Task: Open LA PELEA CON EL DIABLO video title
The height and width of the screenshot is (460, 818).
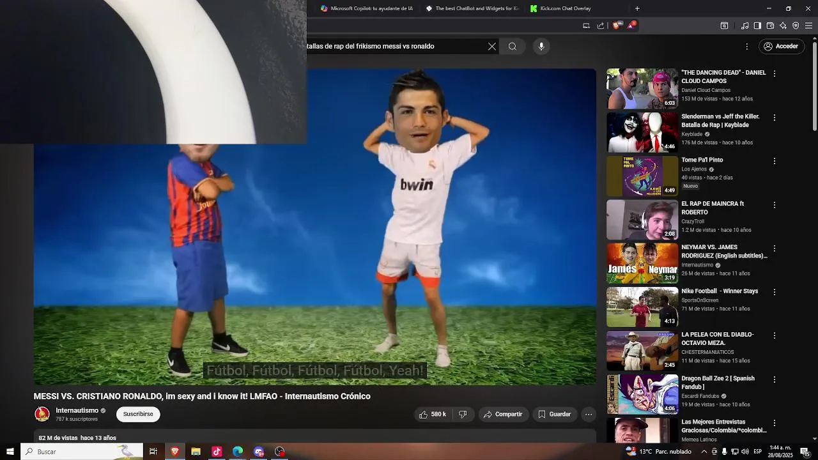Action: pos(718,339)
